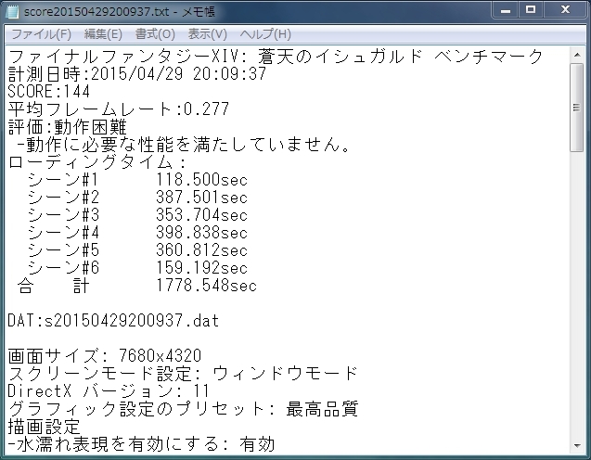The width and height of the screenshot is (591, 460).
Task: Open the 書式(O) menu
Action: pos(155,34)
